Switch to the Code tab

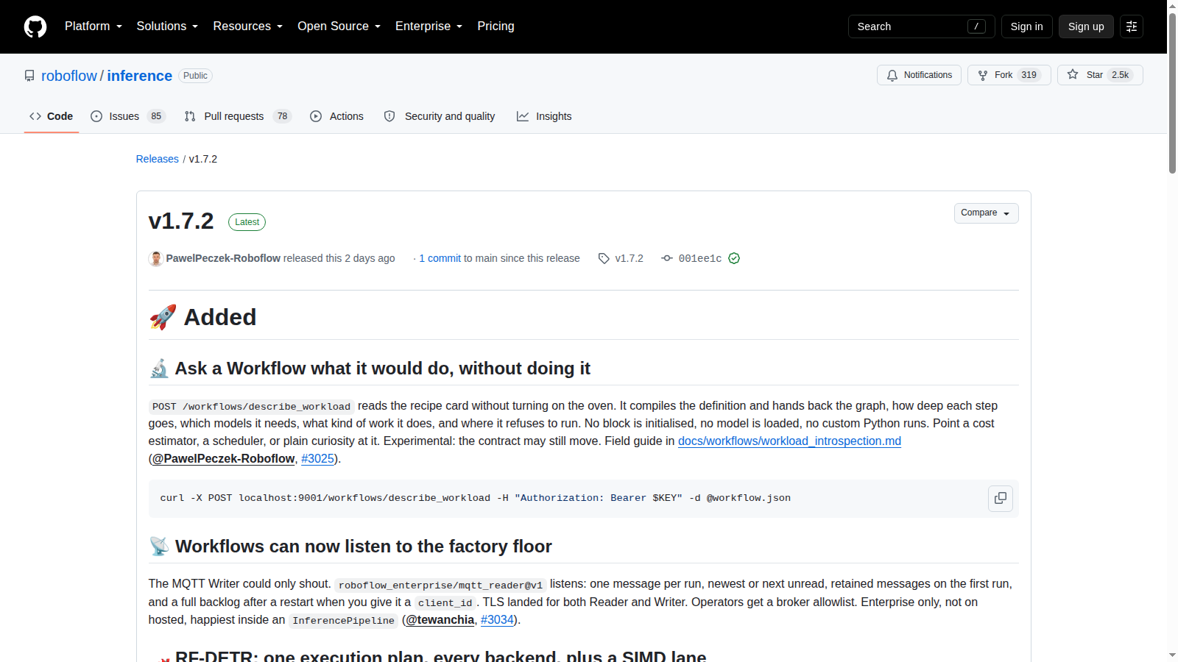[52, 116]
